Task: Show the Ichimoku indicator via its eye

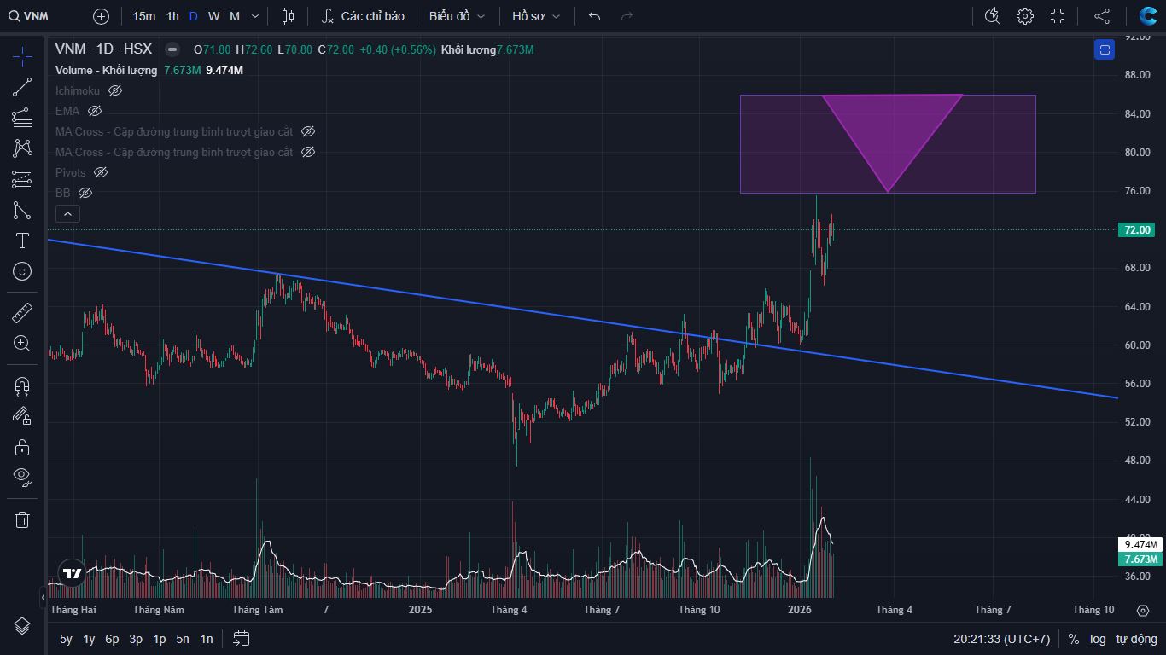Action: coord(115,90)
